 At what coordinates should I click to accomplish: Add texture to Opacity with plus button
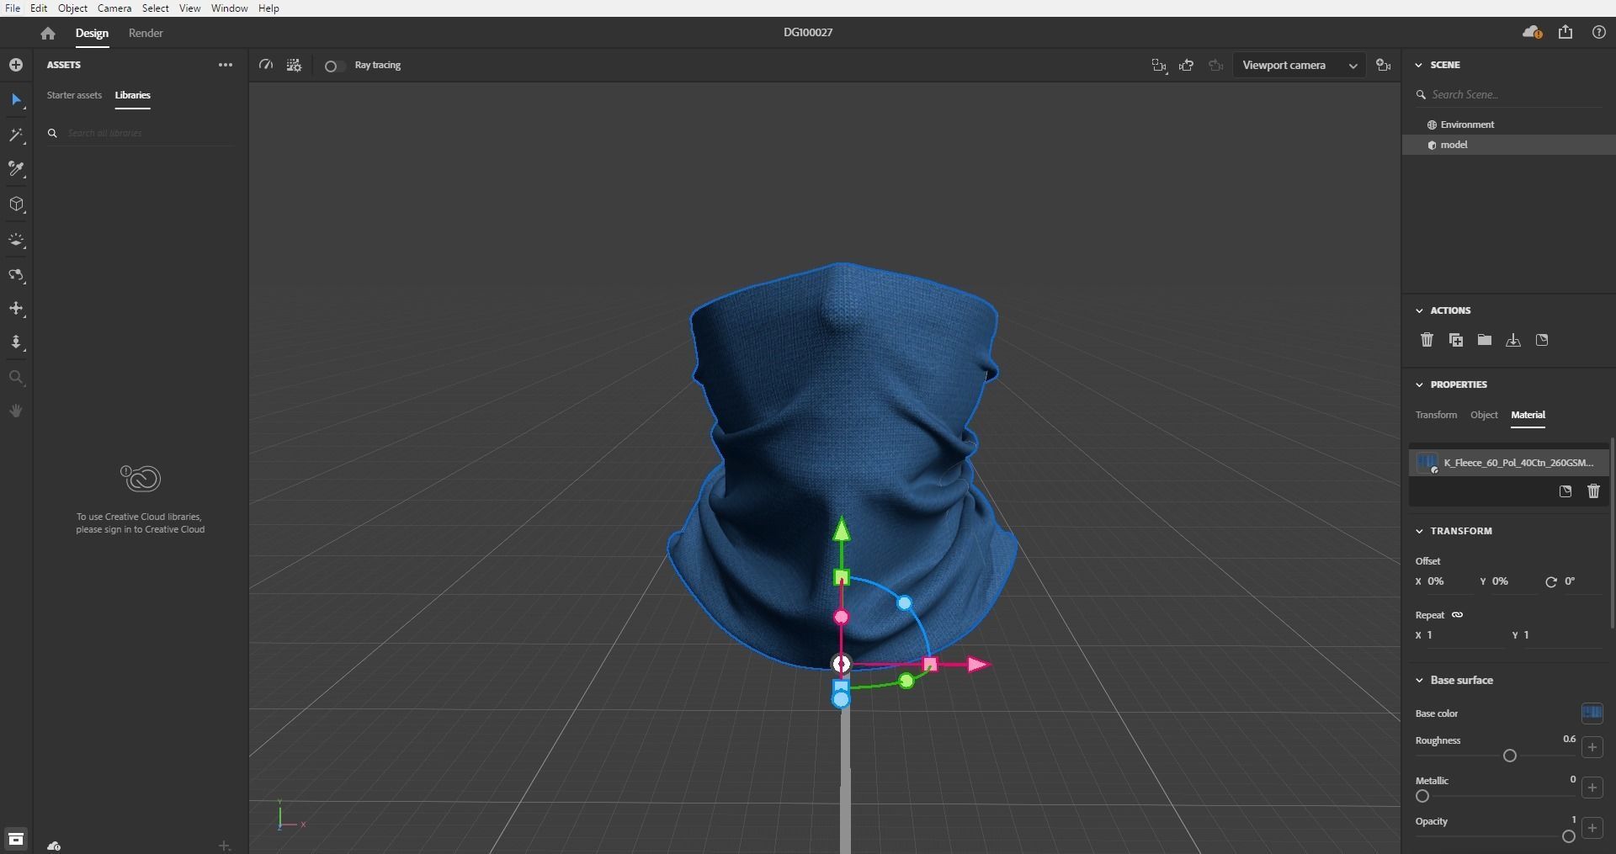1592,828
